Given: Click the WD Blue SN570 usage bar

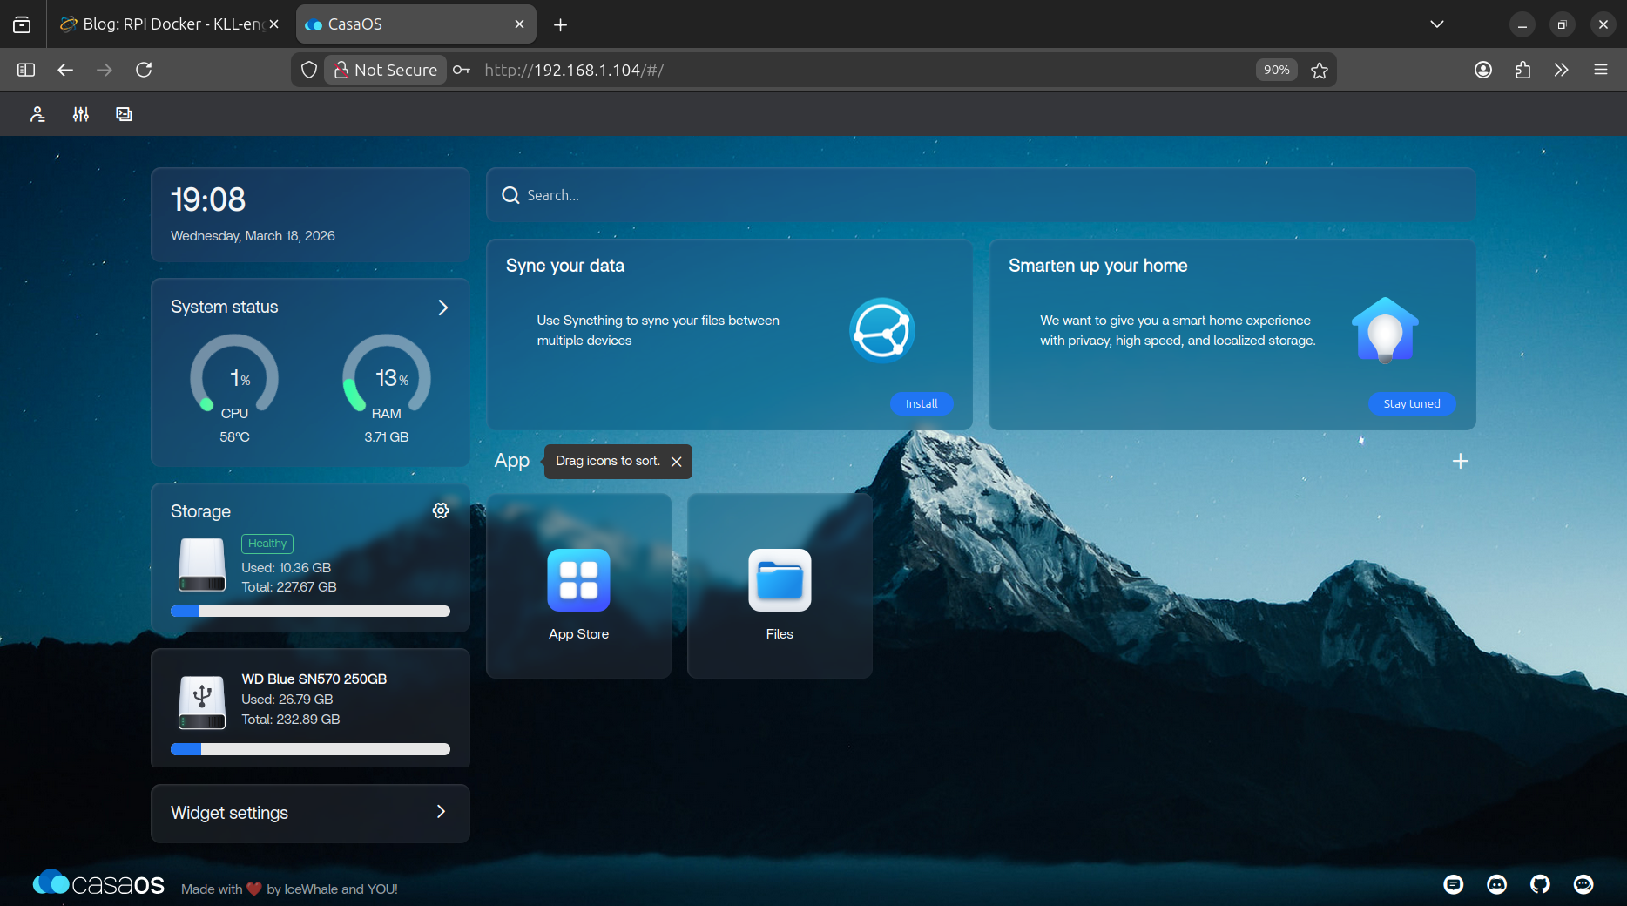Looking at the screenshot, I should coord(310,749).
